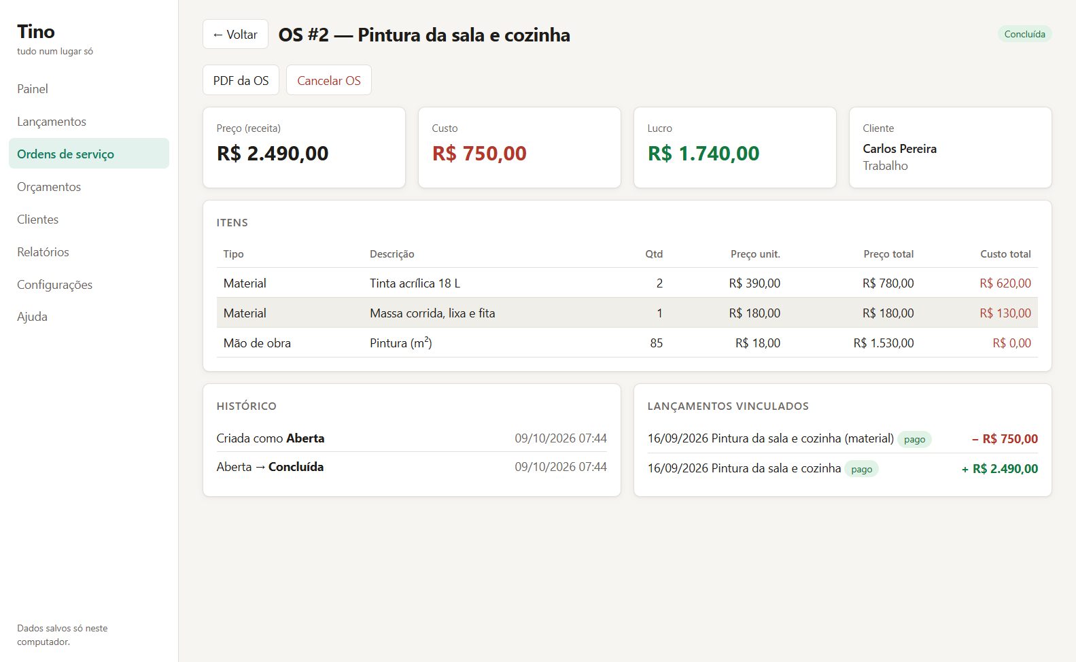
Task: Click the expense amount − R$ 750,00
Action: pos(1005,439)
